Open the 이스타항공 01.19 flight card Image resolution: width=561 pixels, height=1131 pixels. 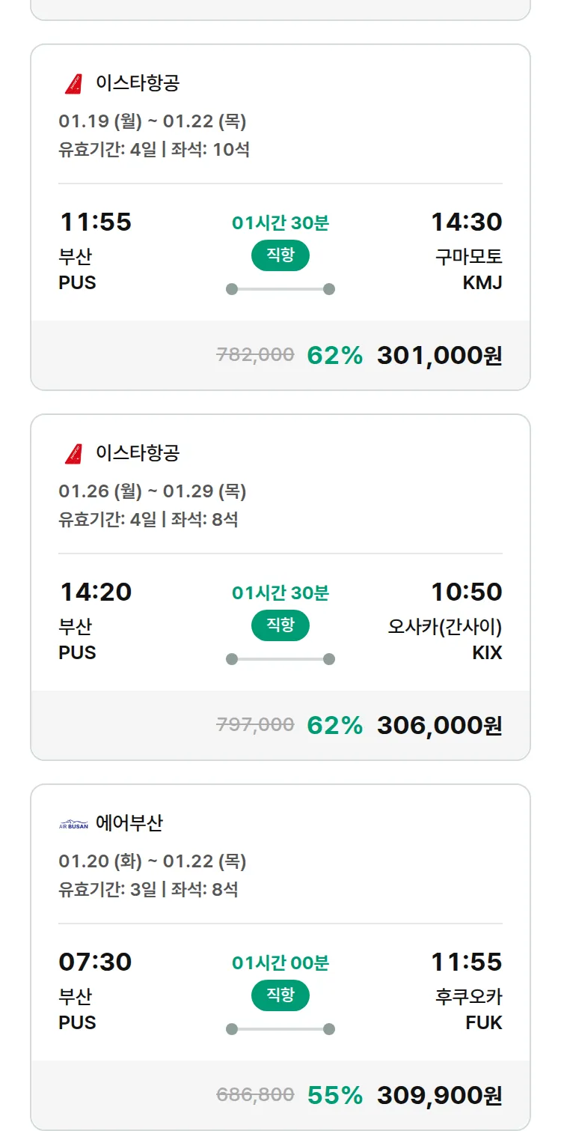tap(280, 135)
